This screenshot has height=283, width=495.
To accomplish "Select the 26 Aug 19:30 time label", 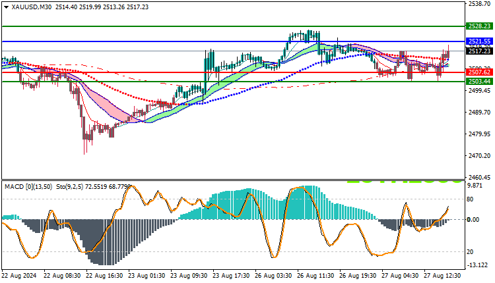I will pyautogui.click(x=358, y=276).
